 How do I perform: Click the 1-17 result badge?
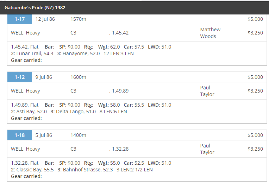[x=20, y=19]
